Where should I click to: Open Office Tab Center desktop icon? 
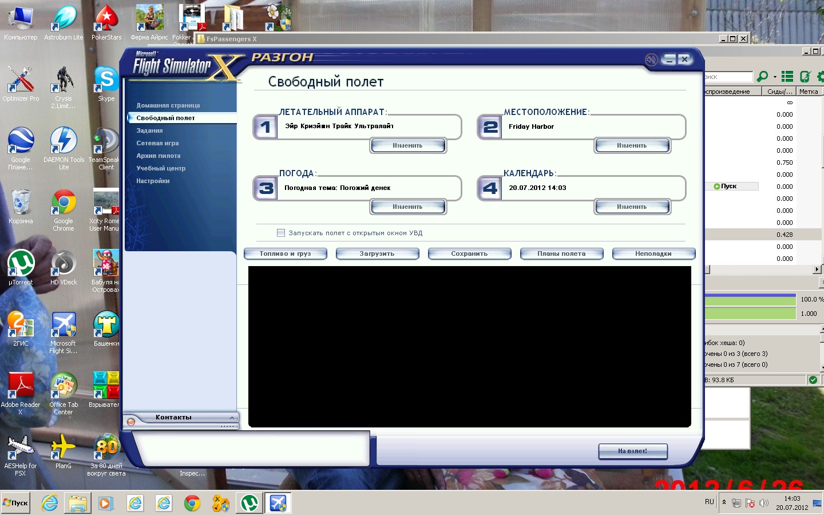point(64,393)
